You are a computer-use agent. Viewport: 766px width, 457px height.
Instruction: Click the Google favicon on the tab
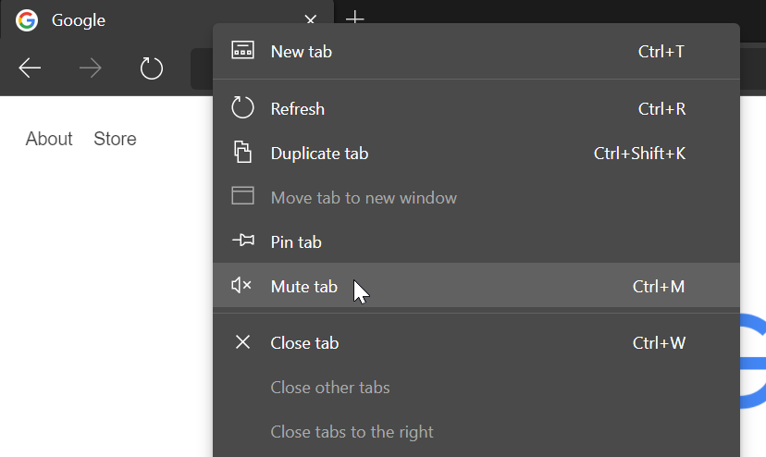point(27,20)
